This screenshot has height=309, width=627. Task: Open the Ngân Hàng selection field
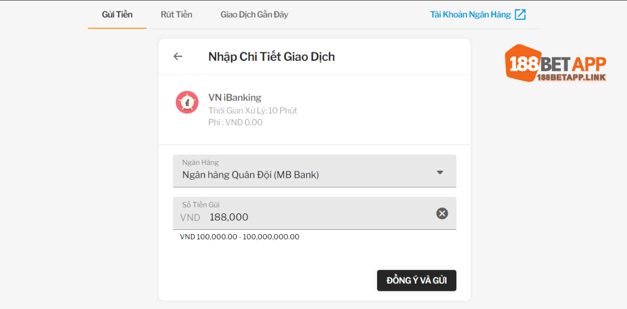click(x=315, y=171)
